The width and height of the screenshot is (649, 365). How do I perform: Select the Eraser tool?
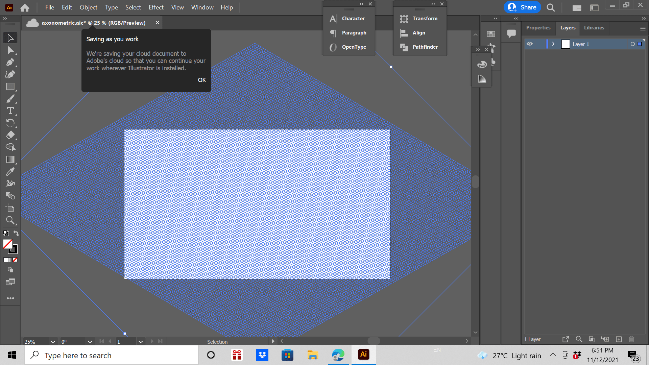pos(10,135)
